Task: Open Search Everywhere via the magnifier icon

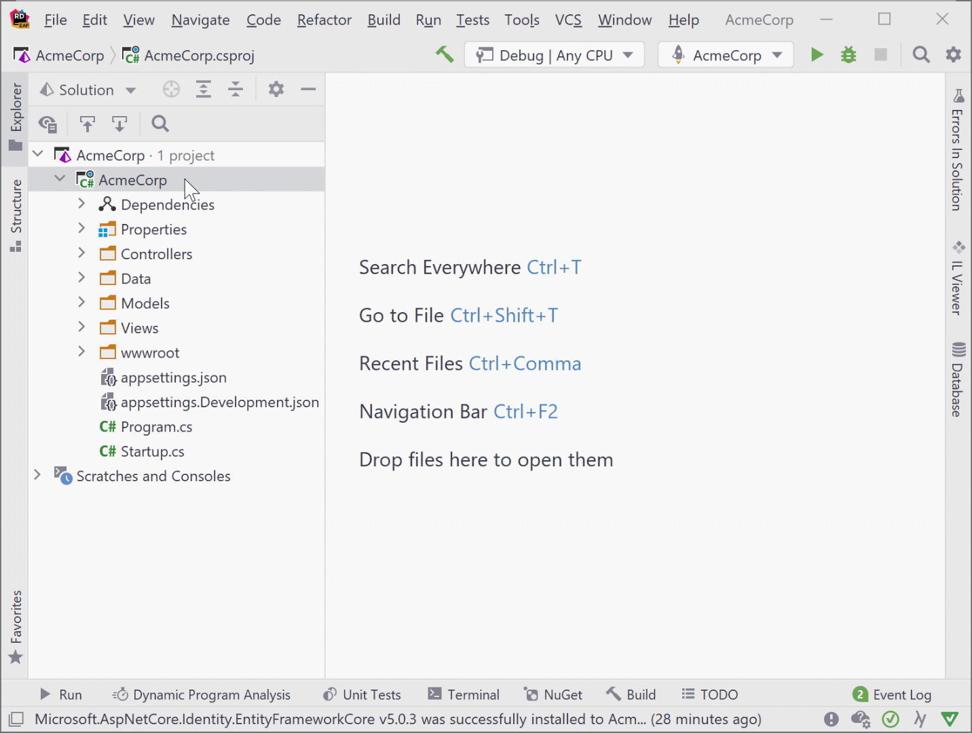Action: point(920,54)
